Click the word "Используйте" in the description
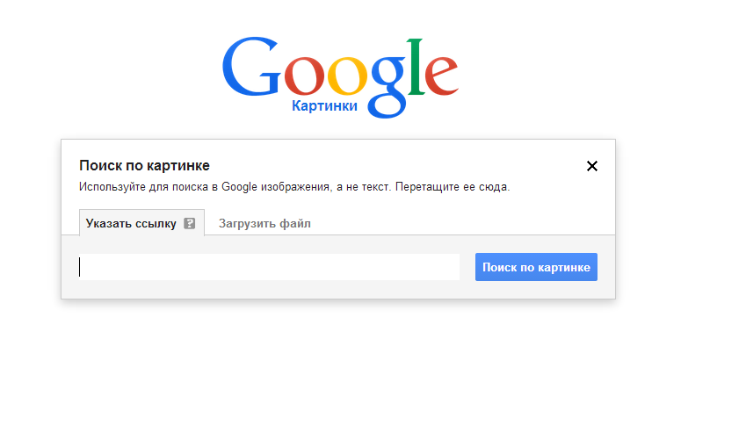Screen dimensions: 746x440 (108, 187)
